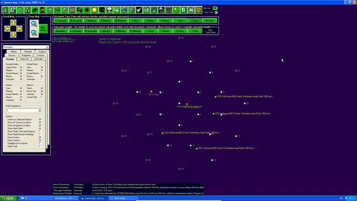Image resolution: width=357 pixels, height=201 pixels.
Task: Enable Show Order Time and Distance
Action: pos(40,131)
